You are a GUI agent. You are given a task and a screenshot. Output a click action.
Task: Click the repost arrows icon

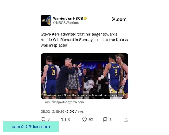point(64,119)
